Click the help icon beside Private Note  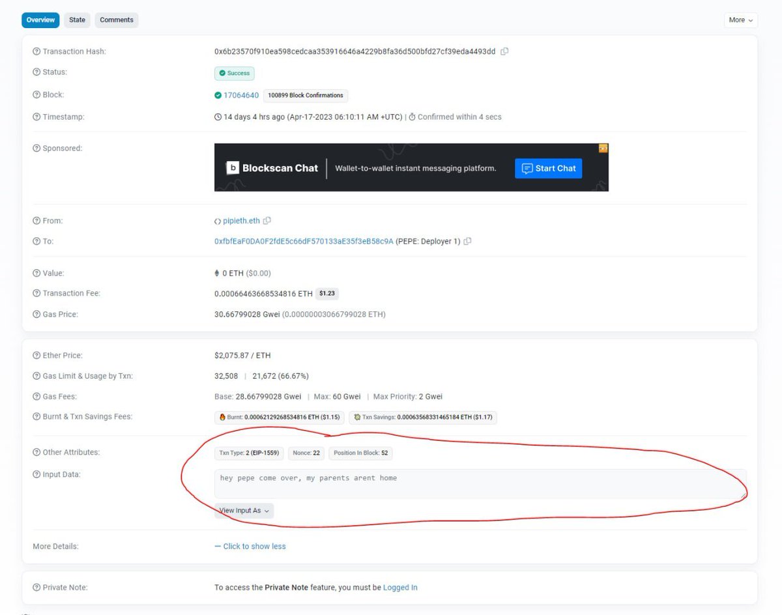(x=36, y=587)
